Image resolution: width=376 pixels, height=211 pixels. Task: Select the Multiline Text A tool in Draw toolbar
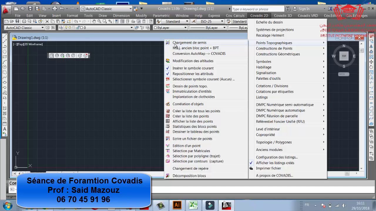pyautogui.click(x=4, y=129)
